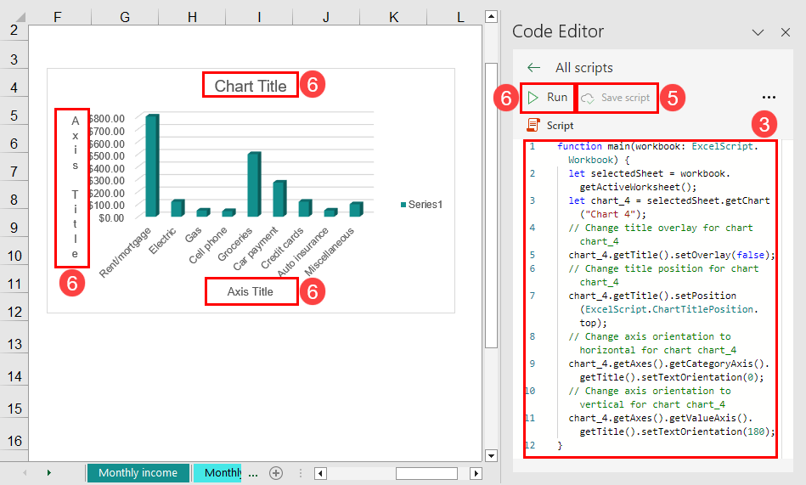This screenshot has height=485, width=806.
Task: Switch to the Monthly income sheet tab
Action: tap(138, 472)
